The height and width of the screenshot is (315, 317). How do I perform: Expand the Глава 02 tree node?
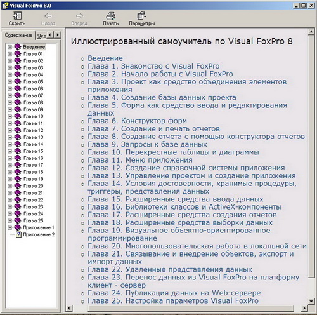(10, 61)
